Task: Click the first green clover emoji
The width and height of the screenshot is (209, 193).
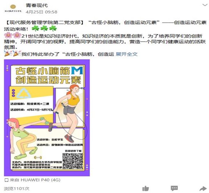Action: (36, 29)
